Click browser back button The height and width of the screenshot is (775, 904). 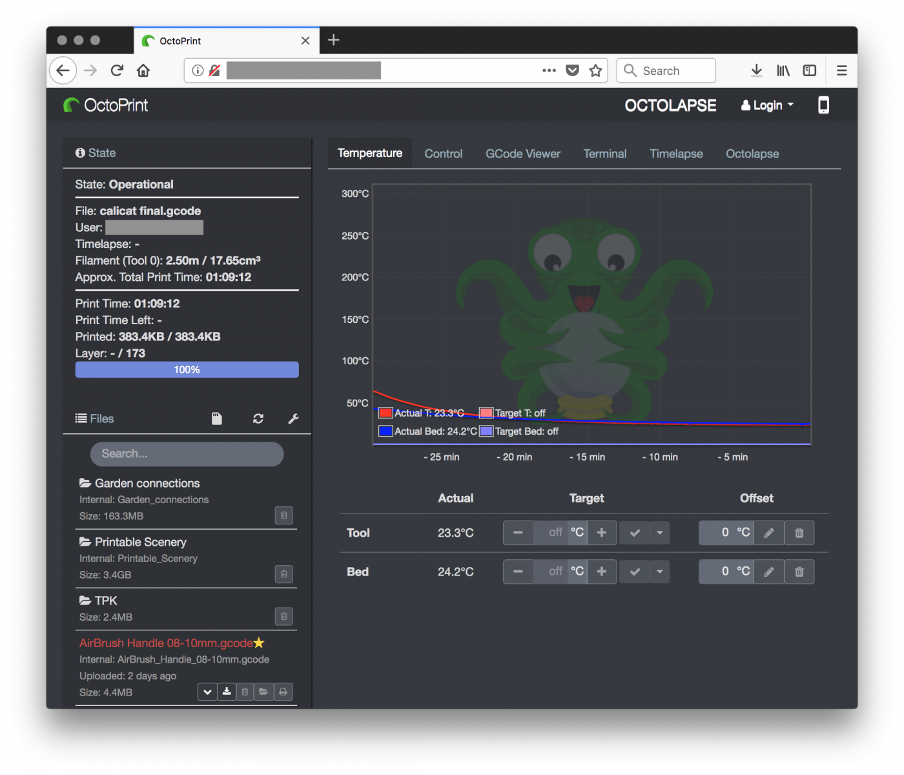[63, 70]
